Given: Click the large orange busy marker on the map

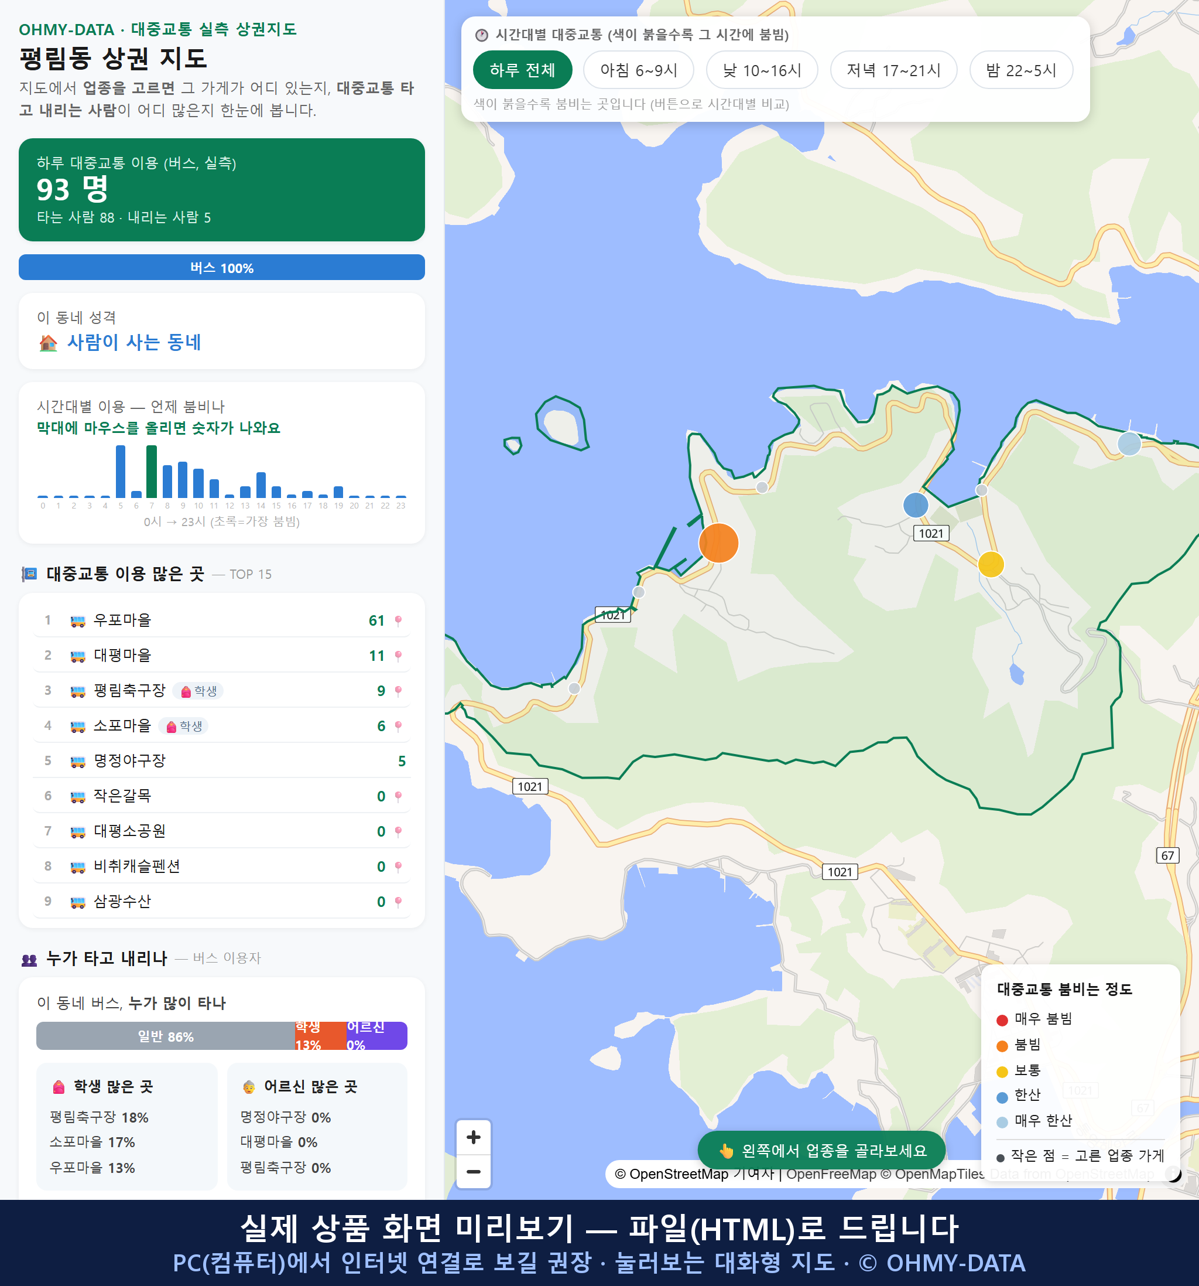Looking at the screenshot, I should [718, 543].
